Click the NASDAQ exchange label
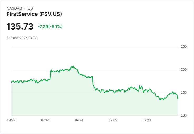 (x=14, y=8)
